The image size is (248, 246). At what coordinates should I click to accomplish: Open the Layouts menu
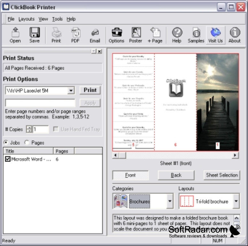pyautogui.click(x=27, y=19)
